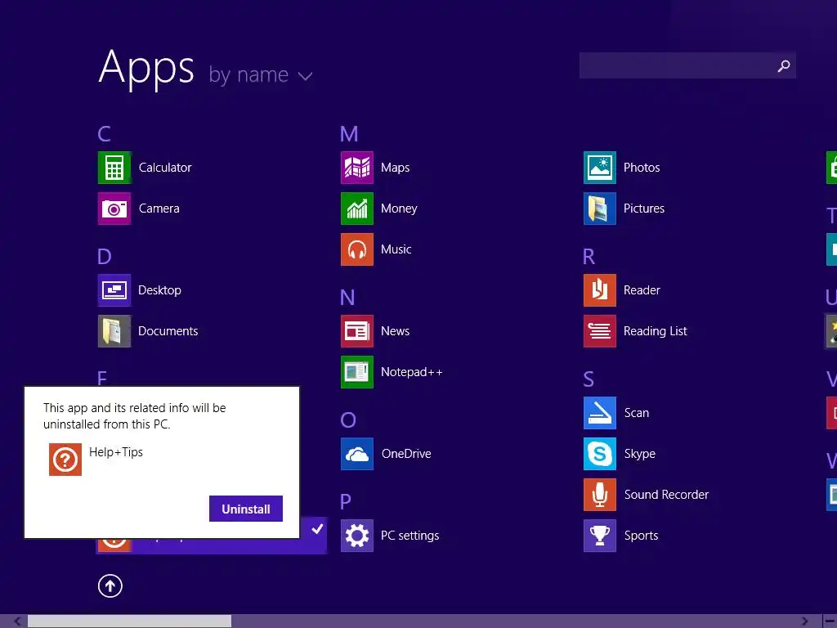Viewport: 837px width, 628px height.
Task: Open the Reading List icon
Action: [599, 331]
